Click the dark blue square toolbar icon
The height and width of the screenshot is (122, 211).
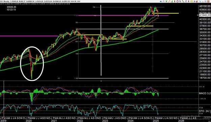(194, 1)
